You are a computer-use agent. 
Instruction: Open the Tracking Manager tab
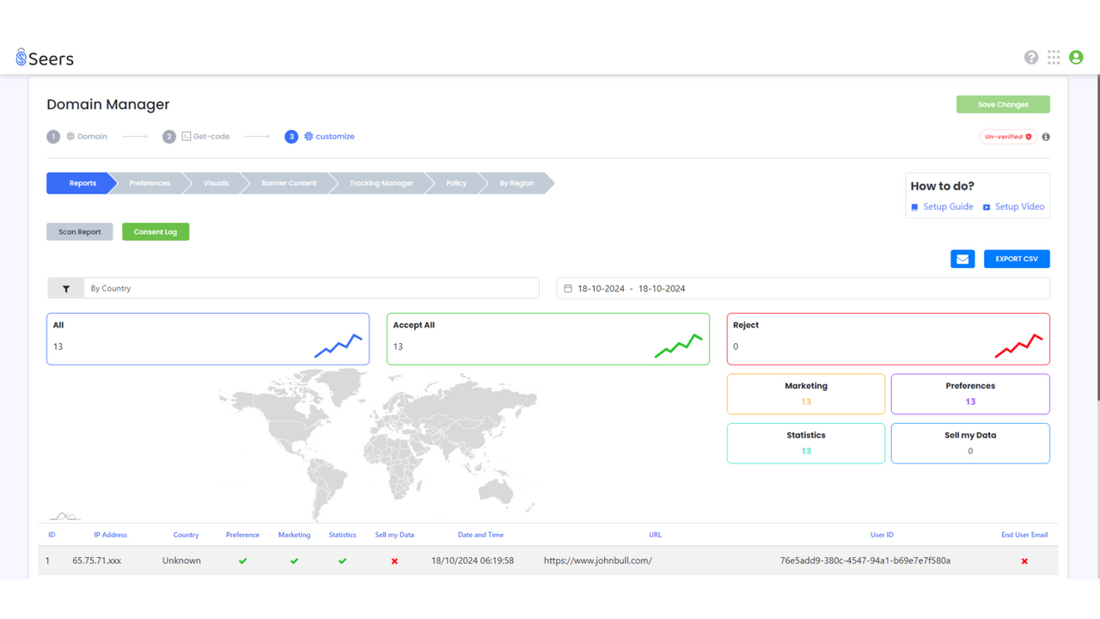[381, 183]
